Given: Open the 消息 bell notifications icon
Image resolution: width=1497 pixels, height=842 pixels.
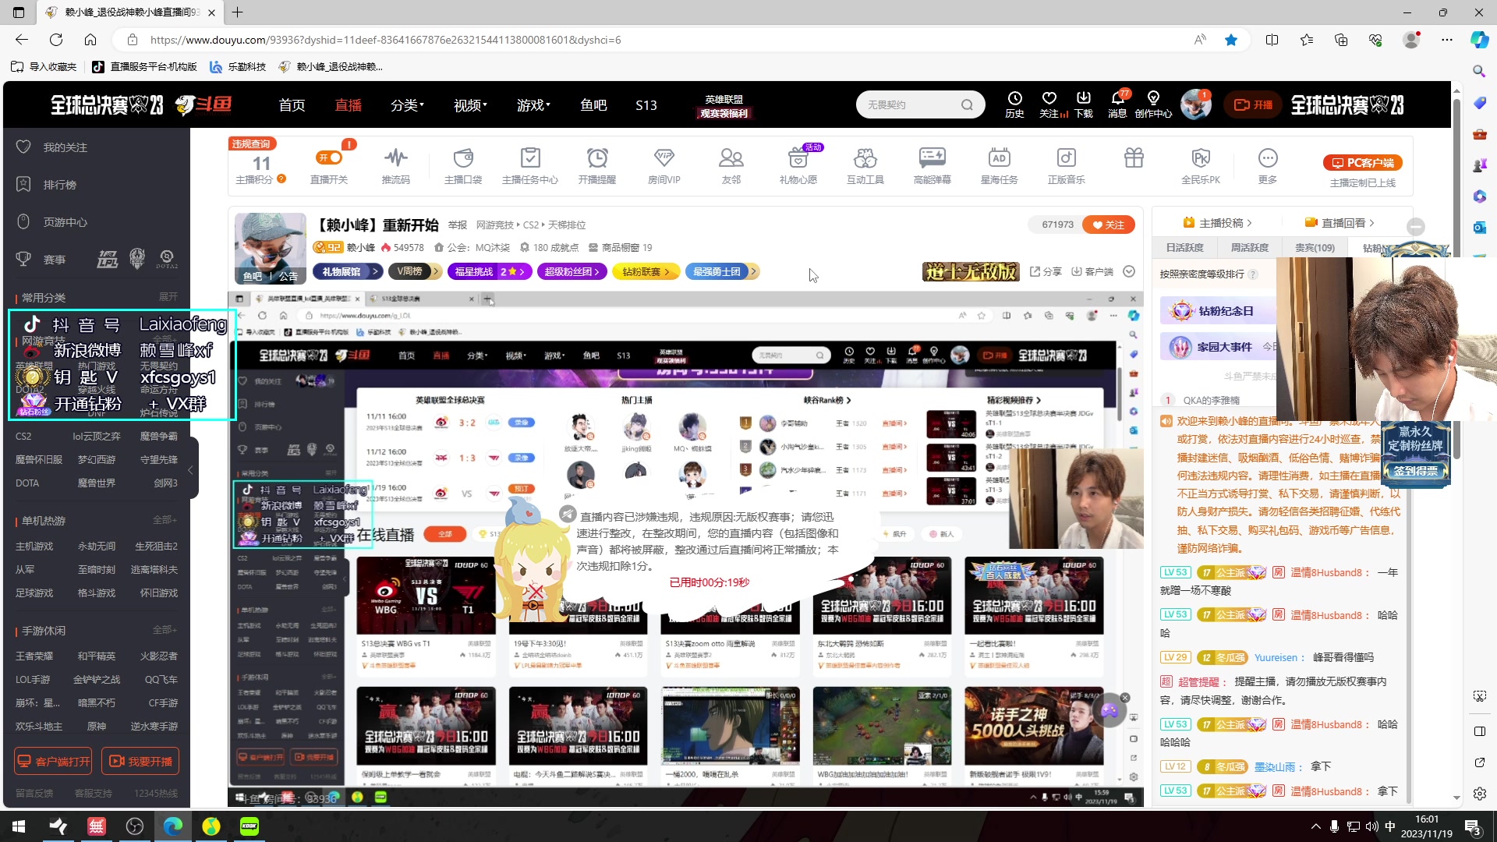Looking at the screenshot, I should tap(1117, 99).
